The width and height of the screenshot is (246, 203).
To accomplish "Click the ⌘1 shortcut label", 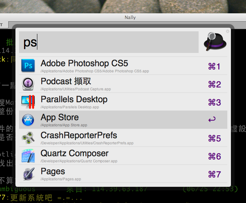I will (x=214, y=66).
